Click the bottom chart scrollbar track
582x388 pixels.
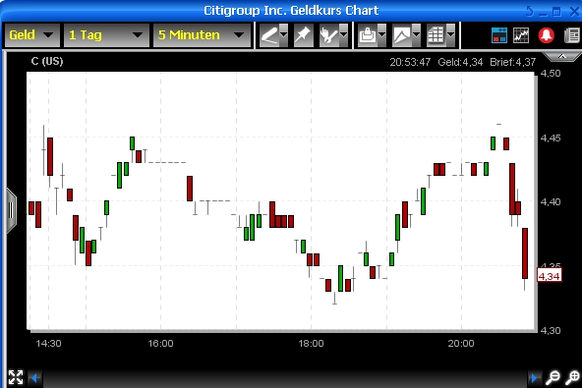285,378
